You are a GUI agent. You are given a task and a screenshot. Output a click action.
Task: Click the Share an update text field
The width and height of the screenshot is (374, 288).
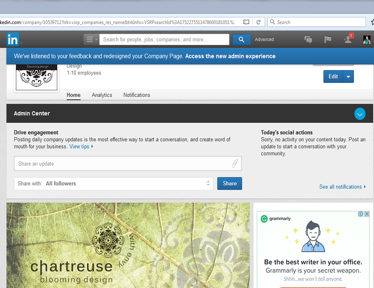pyautogui.click(x=123, y=164)
